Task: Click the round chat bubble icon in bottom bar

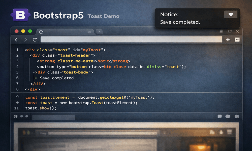Action: click(x=228, y=116)
